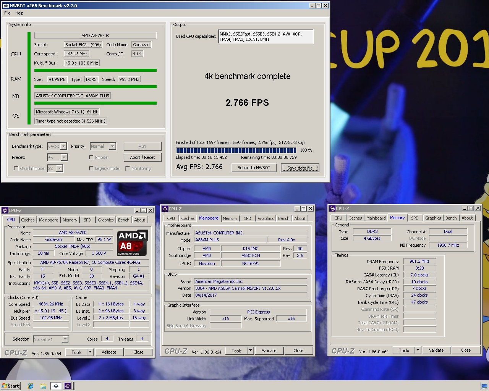Click the HWBOT x265 taskbar icon
Viewport: 489px width, 391px height.
[x=56, y=386]
